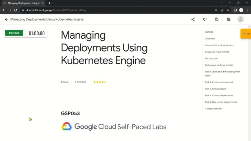Open Introduction to deployments section
Image resolution: width=251 pixels, height=141 pixels.
pyautogui.click(x=219, y=45)
